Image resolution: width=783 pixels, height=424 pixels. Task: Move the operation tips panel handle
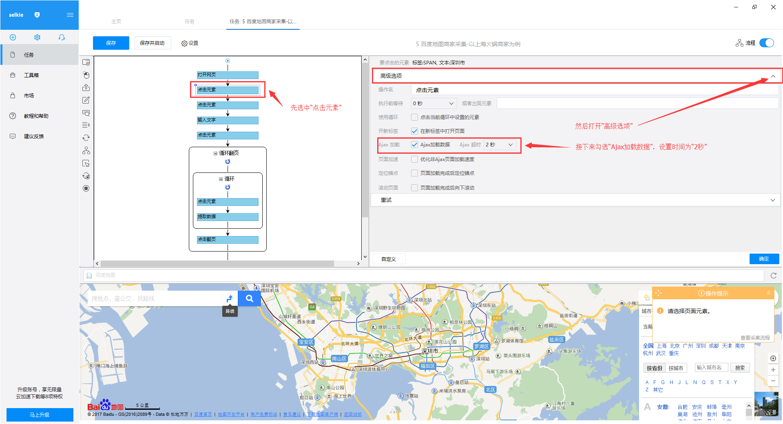coord(658,293)
